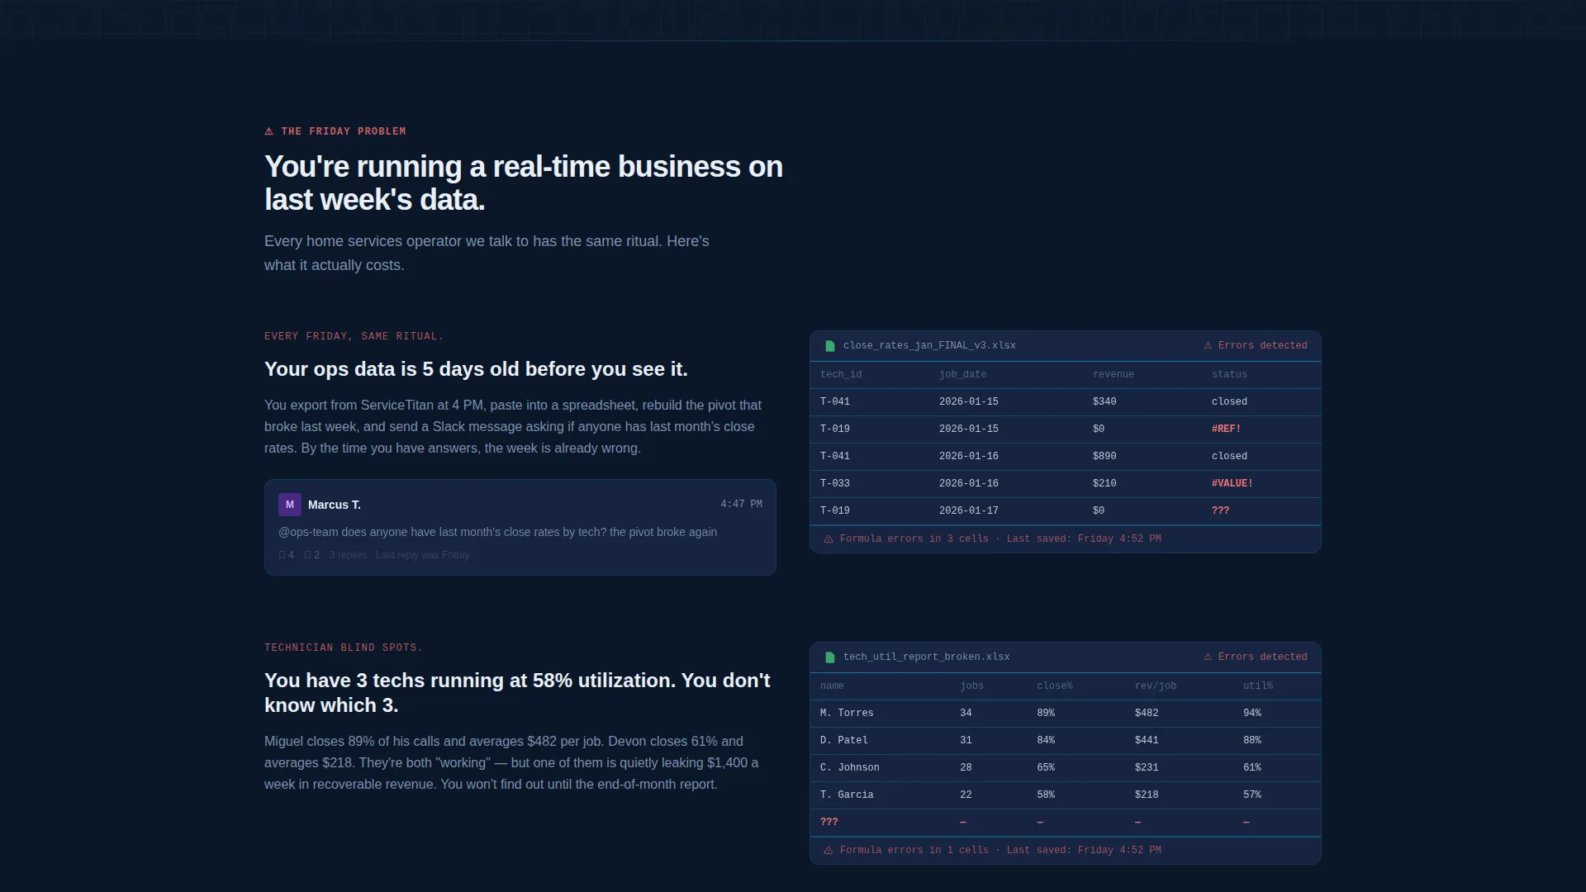Image resolution: width=1586 pixels, height=892 pixels.
Task: Click the green file icon for tech_util_report_broken.xlsx
Action: pyautogui.click(x=830, y=657)
